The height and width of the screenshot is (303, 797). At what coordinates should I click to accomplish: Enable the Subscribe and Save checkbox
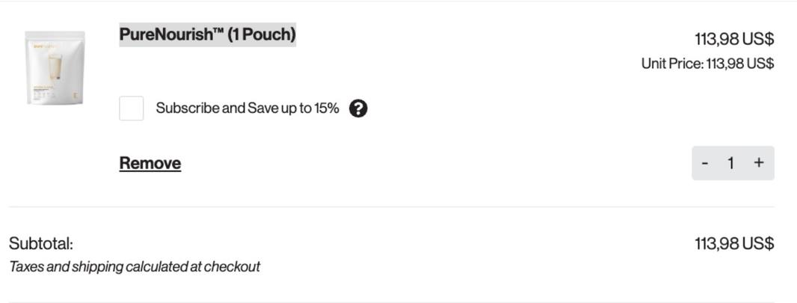(132, 108)
